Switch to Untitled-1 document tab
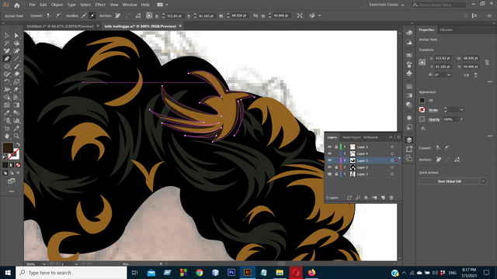 pos(61,26)
